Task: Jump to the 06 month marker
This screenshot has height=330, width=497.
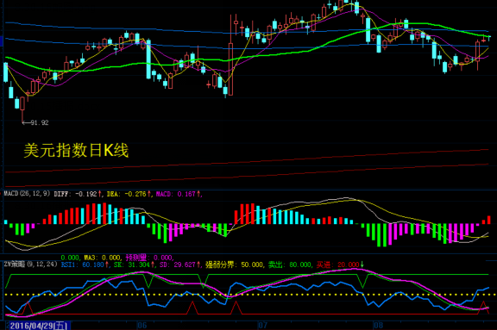Action: point(142,325)
